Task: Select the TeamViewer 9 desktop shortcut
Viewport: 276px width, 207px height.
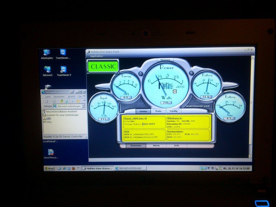Action: coord(64,71)
